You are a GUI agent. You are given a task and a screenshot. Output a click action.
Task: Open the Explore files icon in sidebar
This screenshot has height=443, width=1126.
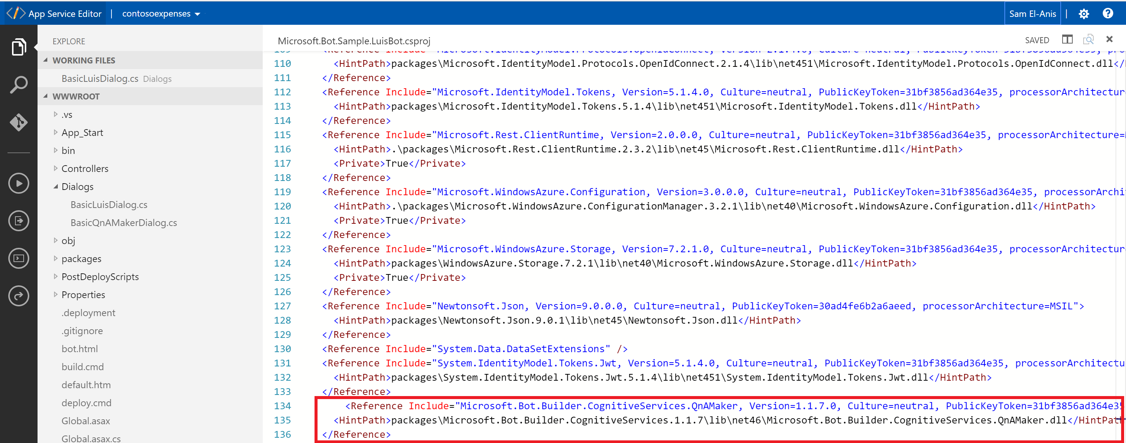(x=18, y=47)
